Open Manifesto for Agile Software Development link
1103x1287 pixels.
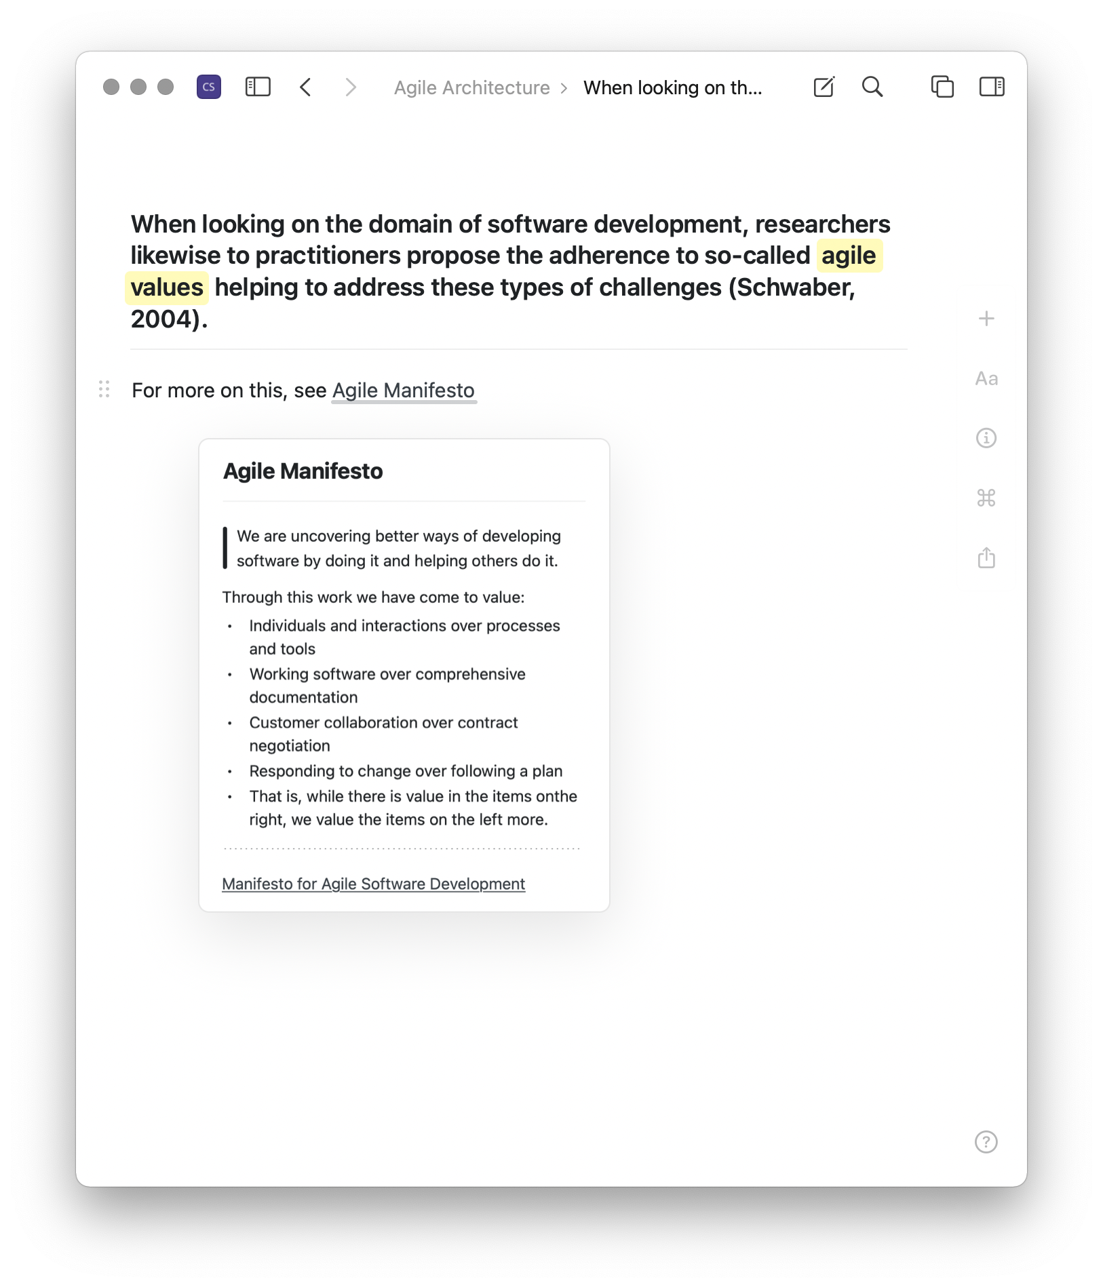click(374, 884)
